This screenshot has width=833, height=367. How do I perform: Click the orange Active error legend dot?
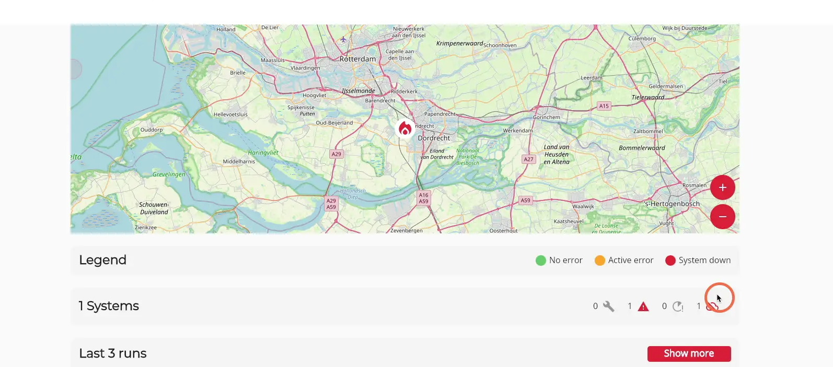point(600,261)
